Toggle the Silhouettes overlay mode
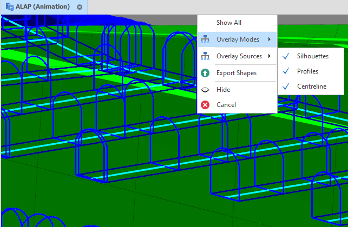The height and width of the screenshot is (227, 348). tap(311, 56)
